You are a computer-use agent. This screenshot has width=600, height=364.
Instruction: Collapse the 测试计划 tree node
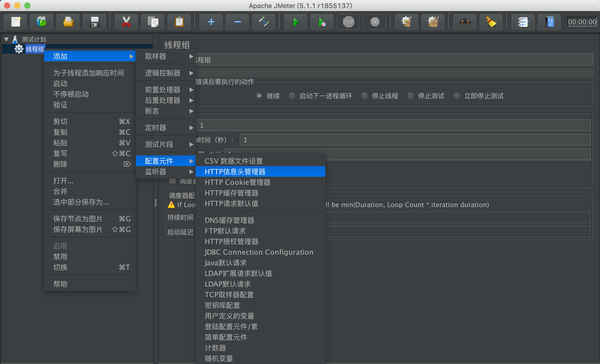tap(6, 39)
